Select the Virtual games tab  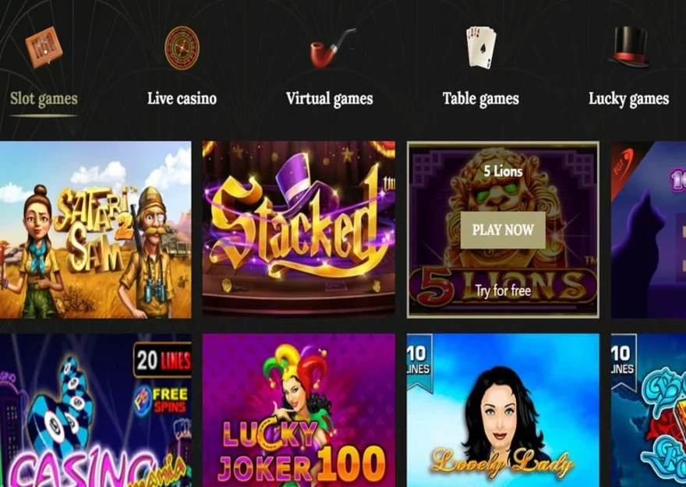330,99
